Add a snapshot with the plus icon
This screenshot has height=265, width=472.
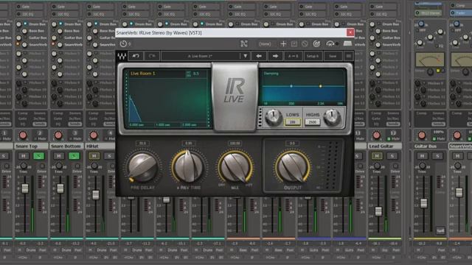pos(283,44)
